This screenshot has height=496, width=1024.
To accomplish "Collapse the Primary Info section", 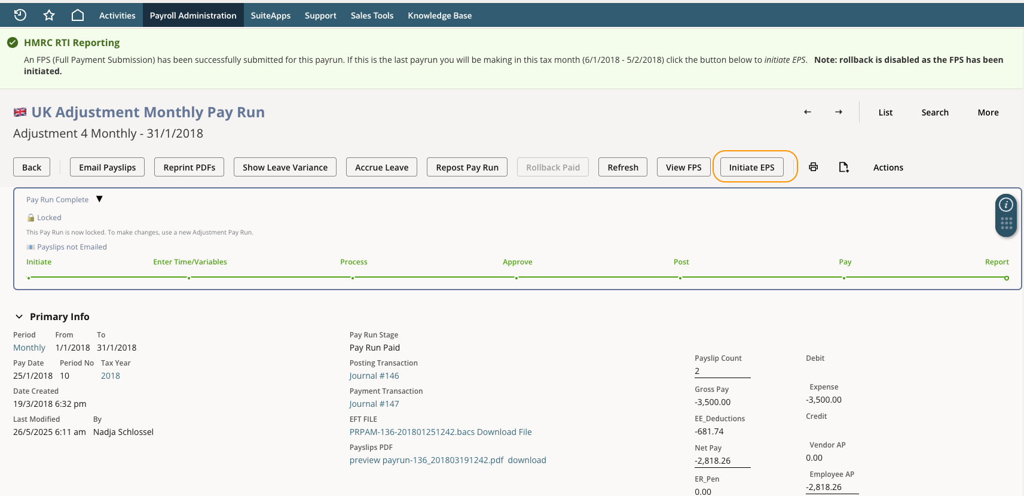I will pyautogui.click(x=19, y=317).
